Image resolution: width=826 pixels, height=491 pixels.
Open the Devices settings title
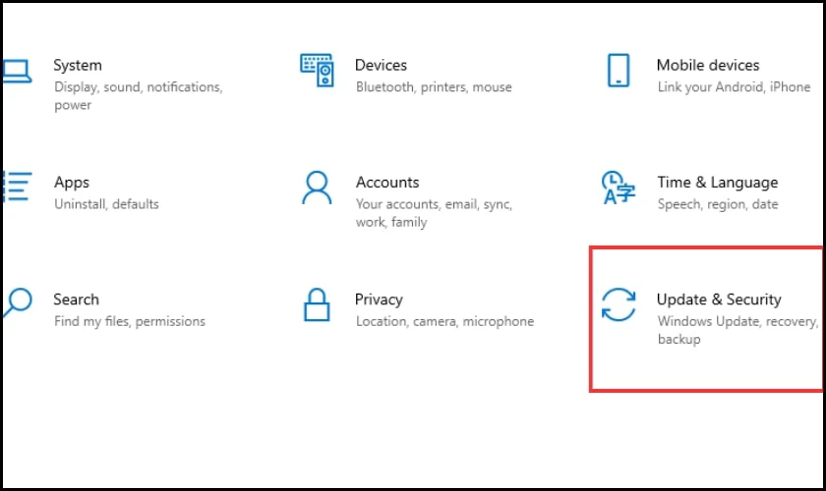[381, 65]
